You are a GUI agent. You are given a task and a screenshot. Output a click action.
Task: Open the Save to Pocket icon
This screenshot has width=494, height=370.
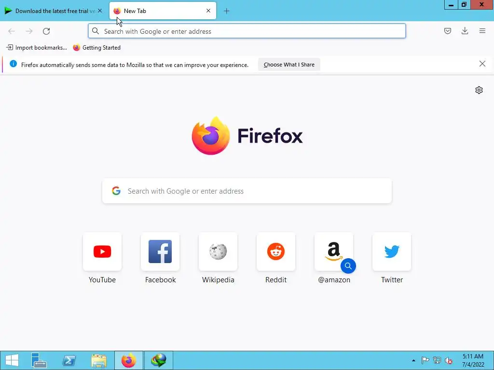447,31
